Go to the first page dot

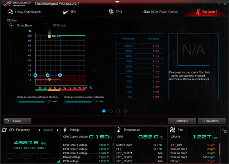click(104, 111)
